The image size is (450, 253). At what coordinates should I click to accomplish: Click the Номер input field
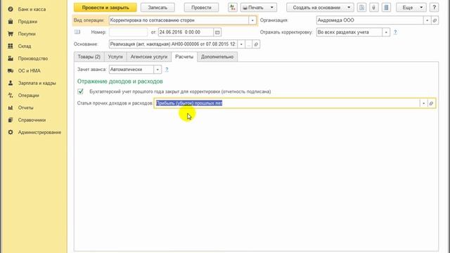click(128, 32)
